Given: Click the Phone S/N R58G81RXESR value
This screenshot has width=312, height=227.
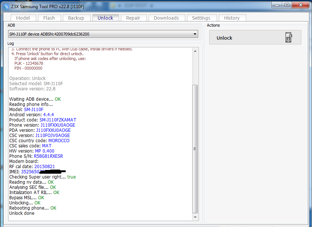Looking at the screenshot, I should (48, 156).
